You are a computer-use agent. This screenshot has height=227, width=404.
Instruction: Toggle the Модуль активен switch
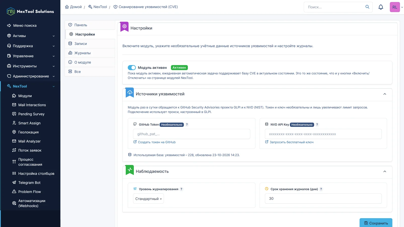(132, 68)
